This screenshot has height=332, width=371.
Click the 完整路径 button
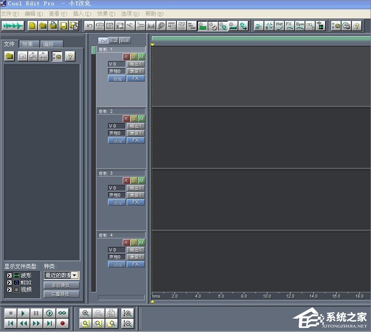tap(61, 294)
